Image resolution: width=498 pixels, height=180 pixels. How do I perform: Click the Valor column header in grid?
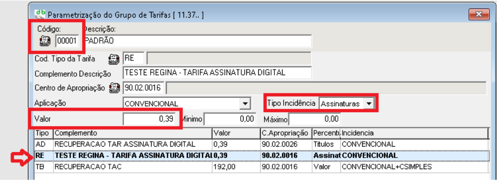click(236, 133)
